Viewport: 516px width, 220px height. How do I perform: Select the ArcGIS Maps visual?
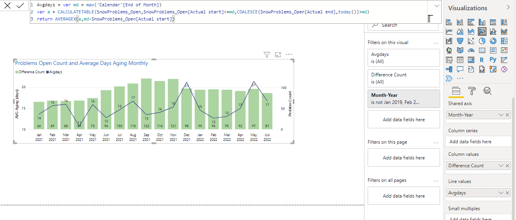(493, 69)
